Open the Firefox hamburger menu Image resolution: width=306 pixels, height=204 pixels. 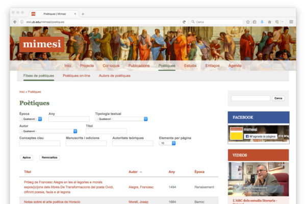291,22
